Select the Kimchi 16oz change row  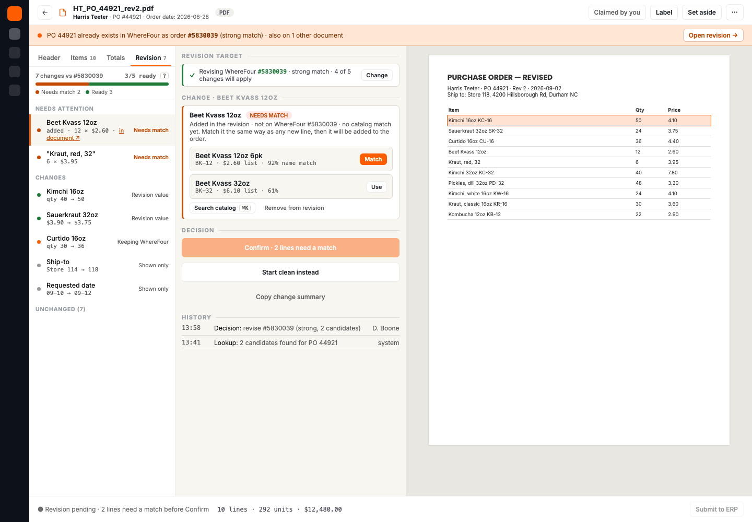click(102, 195)
